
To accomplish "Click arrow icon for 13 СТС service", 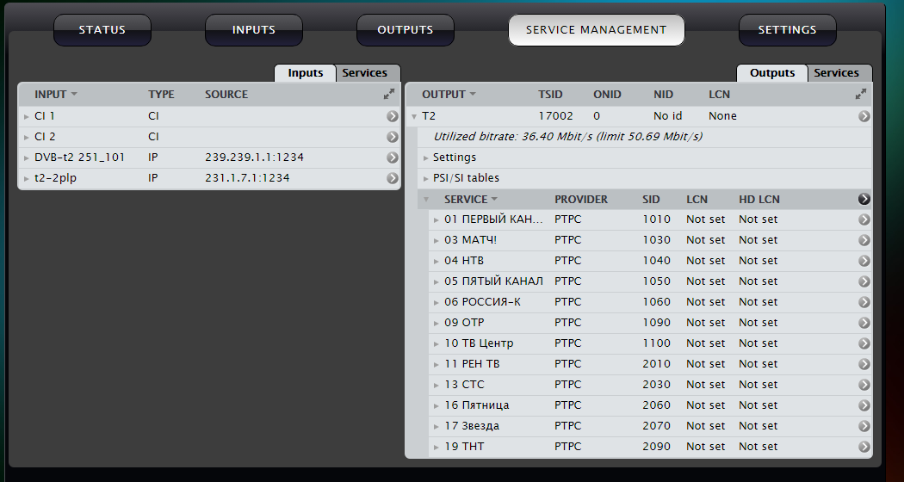I will pos(864,385).
